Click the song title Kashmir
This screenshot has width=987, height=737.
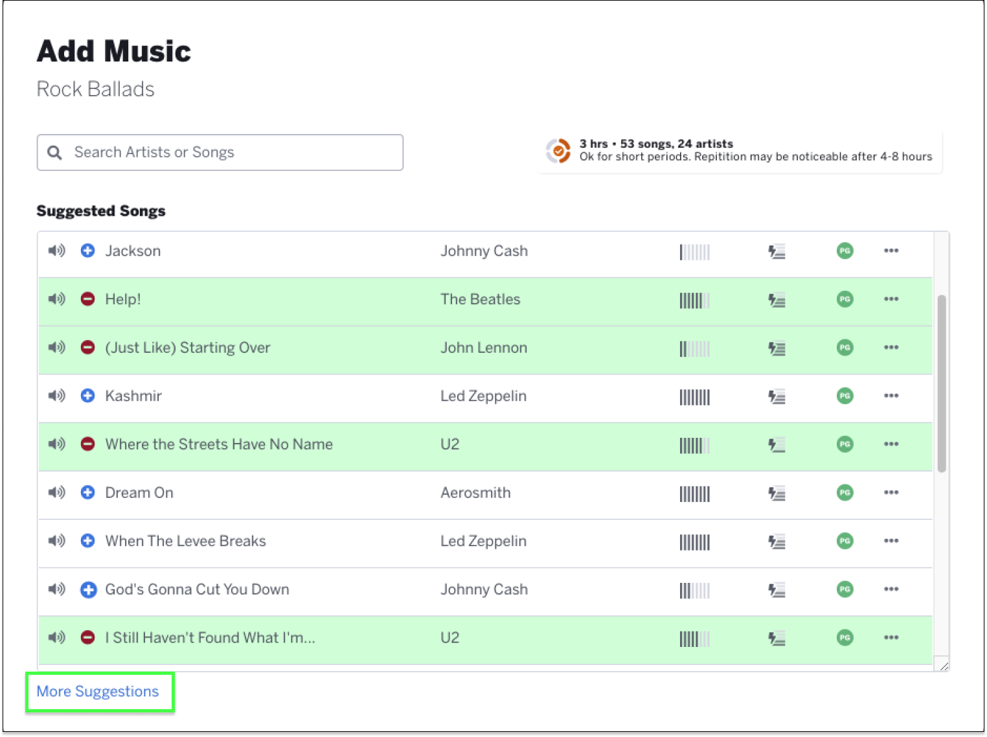[x=133, y=396]
